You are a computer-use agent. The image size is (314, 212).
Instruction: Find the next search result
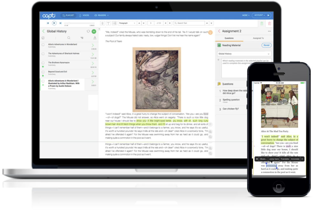tap(211, 23)
